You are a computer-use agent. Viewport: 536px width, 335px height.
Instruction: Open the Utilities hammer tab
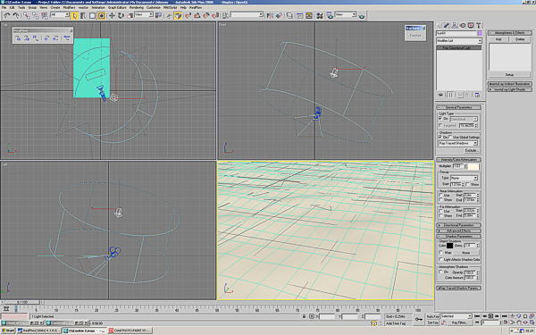tap(479, 26)
